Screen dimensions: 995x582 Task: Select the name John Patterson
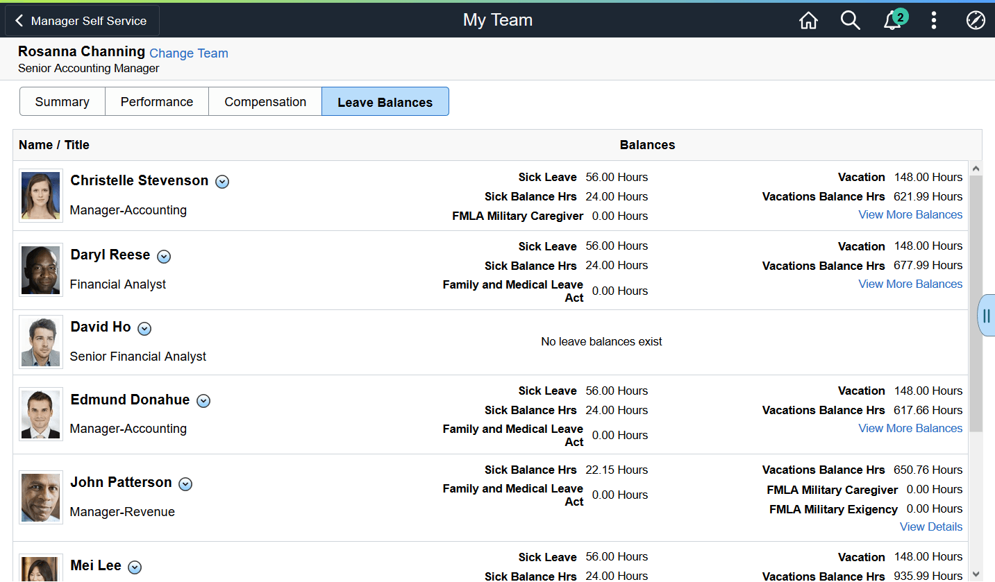(x=121, y=482)
